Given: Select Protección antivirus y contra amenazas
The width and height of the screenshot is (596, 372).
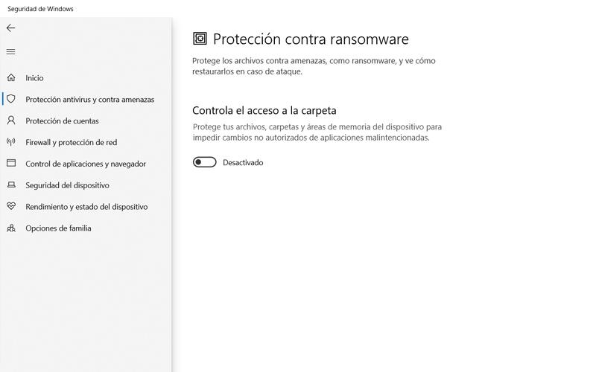Looking at the screenshot, I should 89,100.
